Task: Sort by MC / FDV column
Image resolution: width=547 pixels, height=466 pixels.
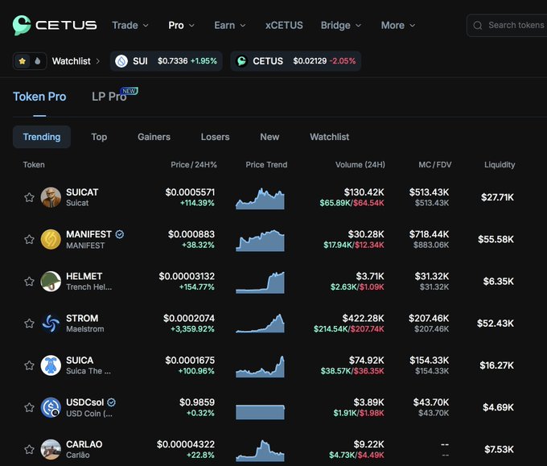Action: click(435, 165)
